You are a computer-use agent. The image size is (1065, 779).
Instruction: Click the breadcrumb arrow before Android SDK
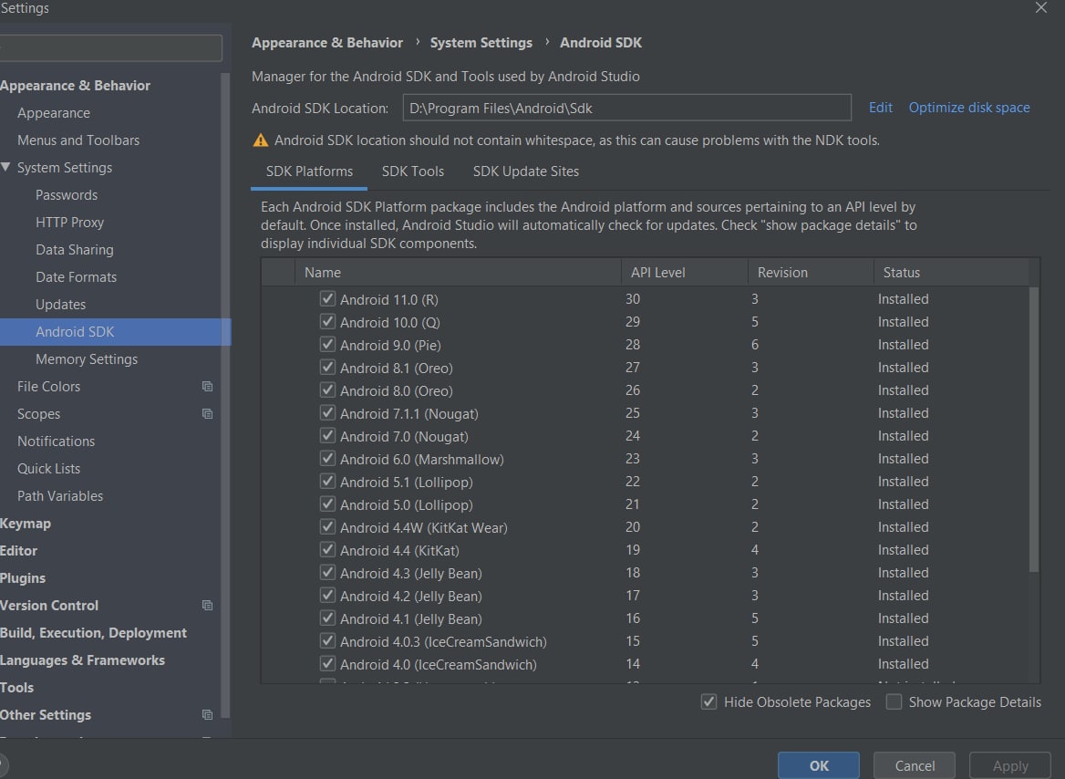[x=546, y=42]
